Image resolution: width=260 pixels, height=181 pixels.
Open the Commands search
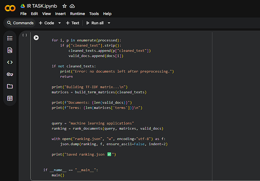pyautogui.click(x=20, y=23)
